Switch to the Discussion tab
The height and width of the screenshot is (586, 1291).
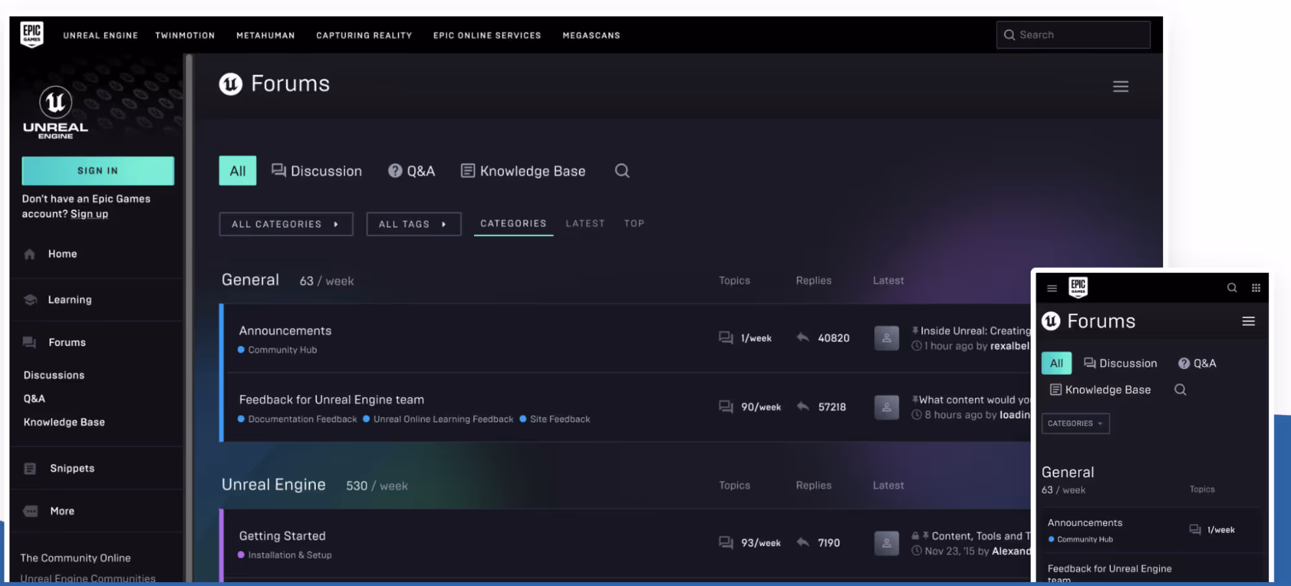(x=316, y=171)
